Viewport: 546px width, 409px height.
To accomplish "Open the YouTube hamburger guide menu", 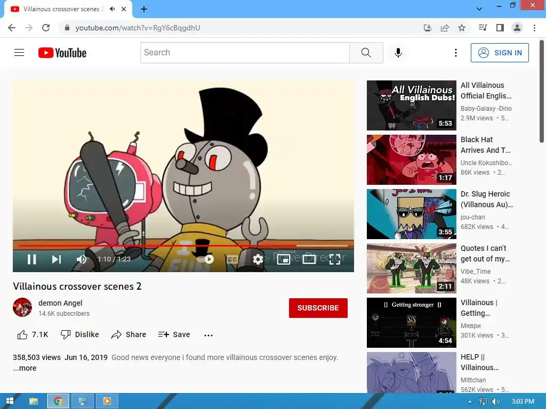I will pos(19,53).
